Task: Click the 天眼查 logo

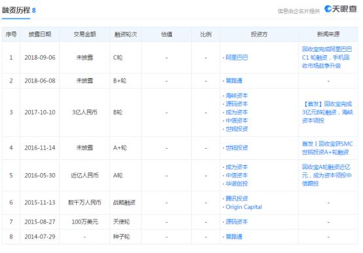Action: [x=340, y=9]
